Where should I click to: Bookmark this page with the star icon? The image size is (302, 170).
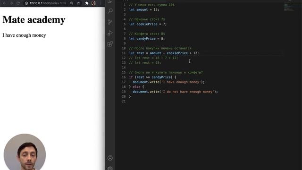[78, 3]
